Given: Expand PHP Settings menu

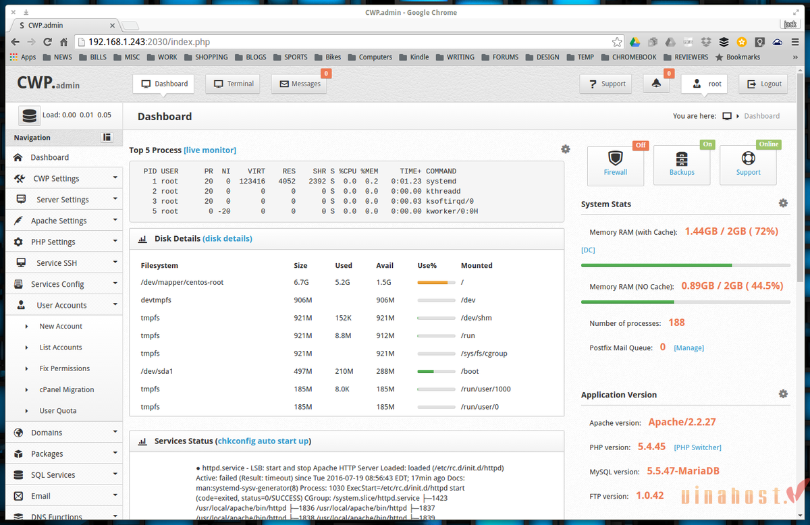Looking at the screenshot, I should [64, 242].
